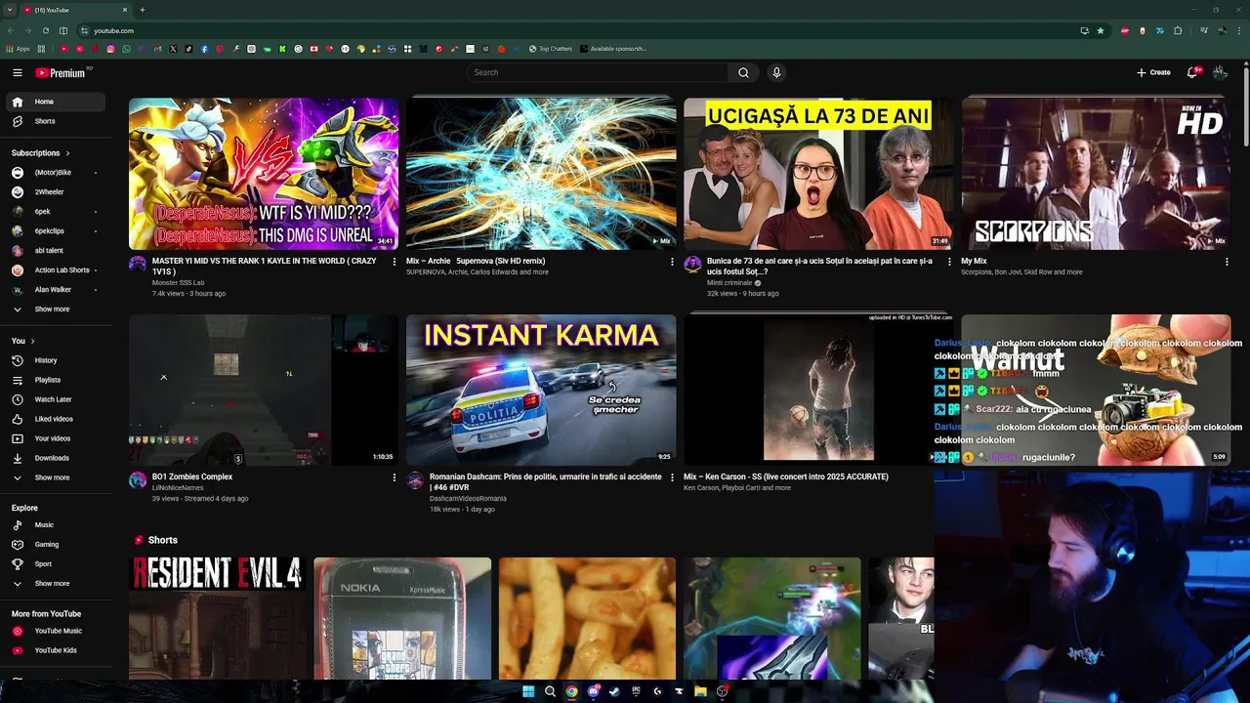Screen dimensions: 1250x703
Task: Open Gaming in the Explore section
Action: (55, 545)
